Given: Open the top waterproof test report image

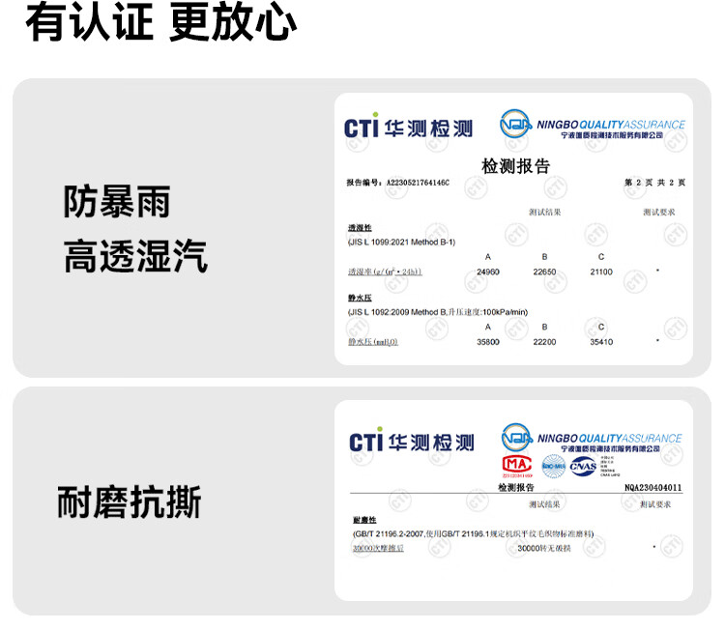Looking at the screenshot, I should point(513,229).
